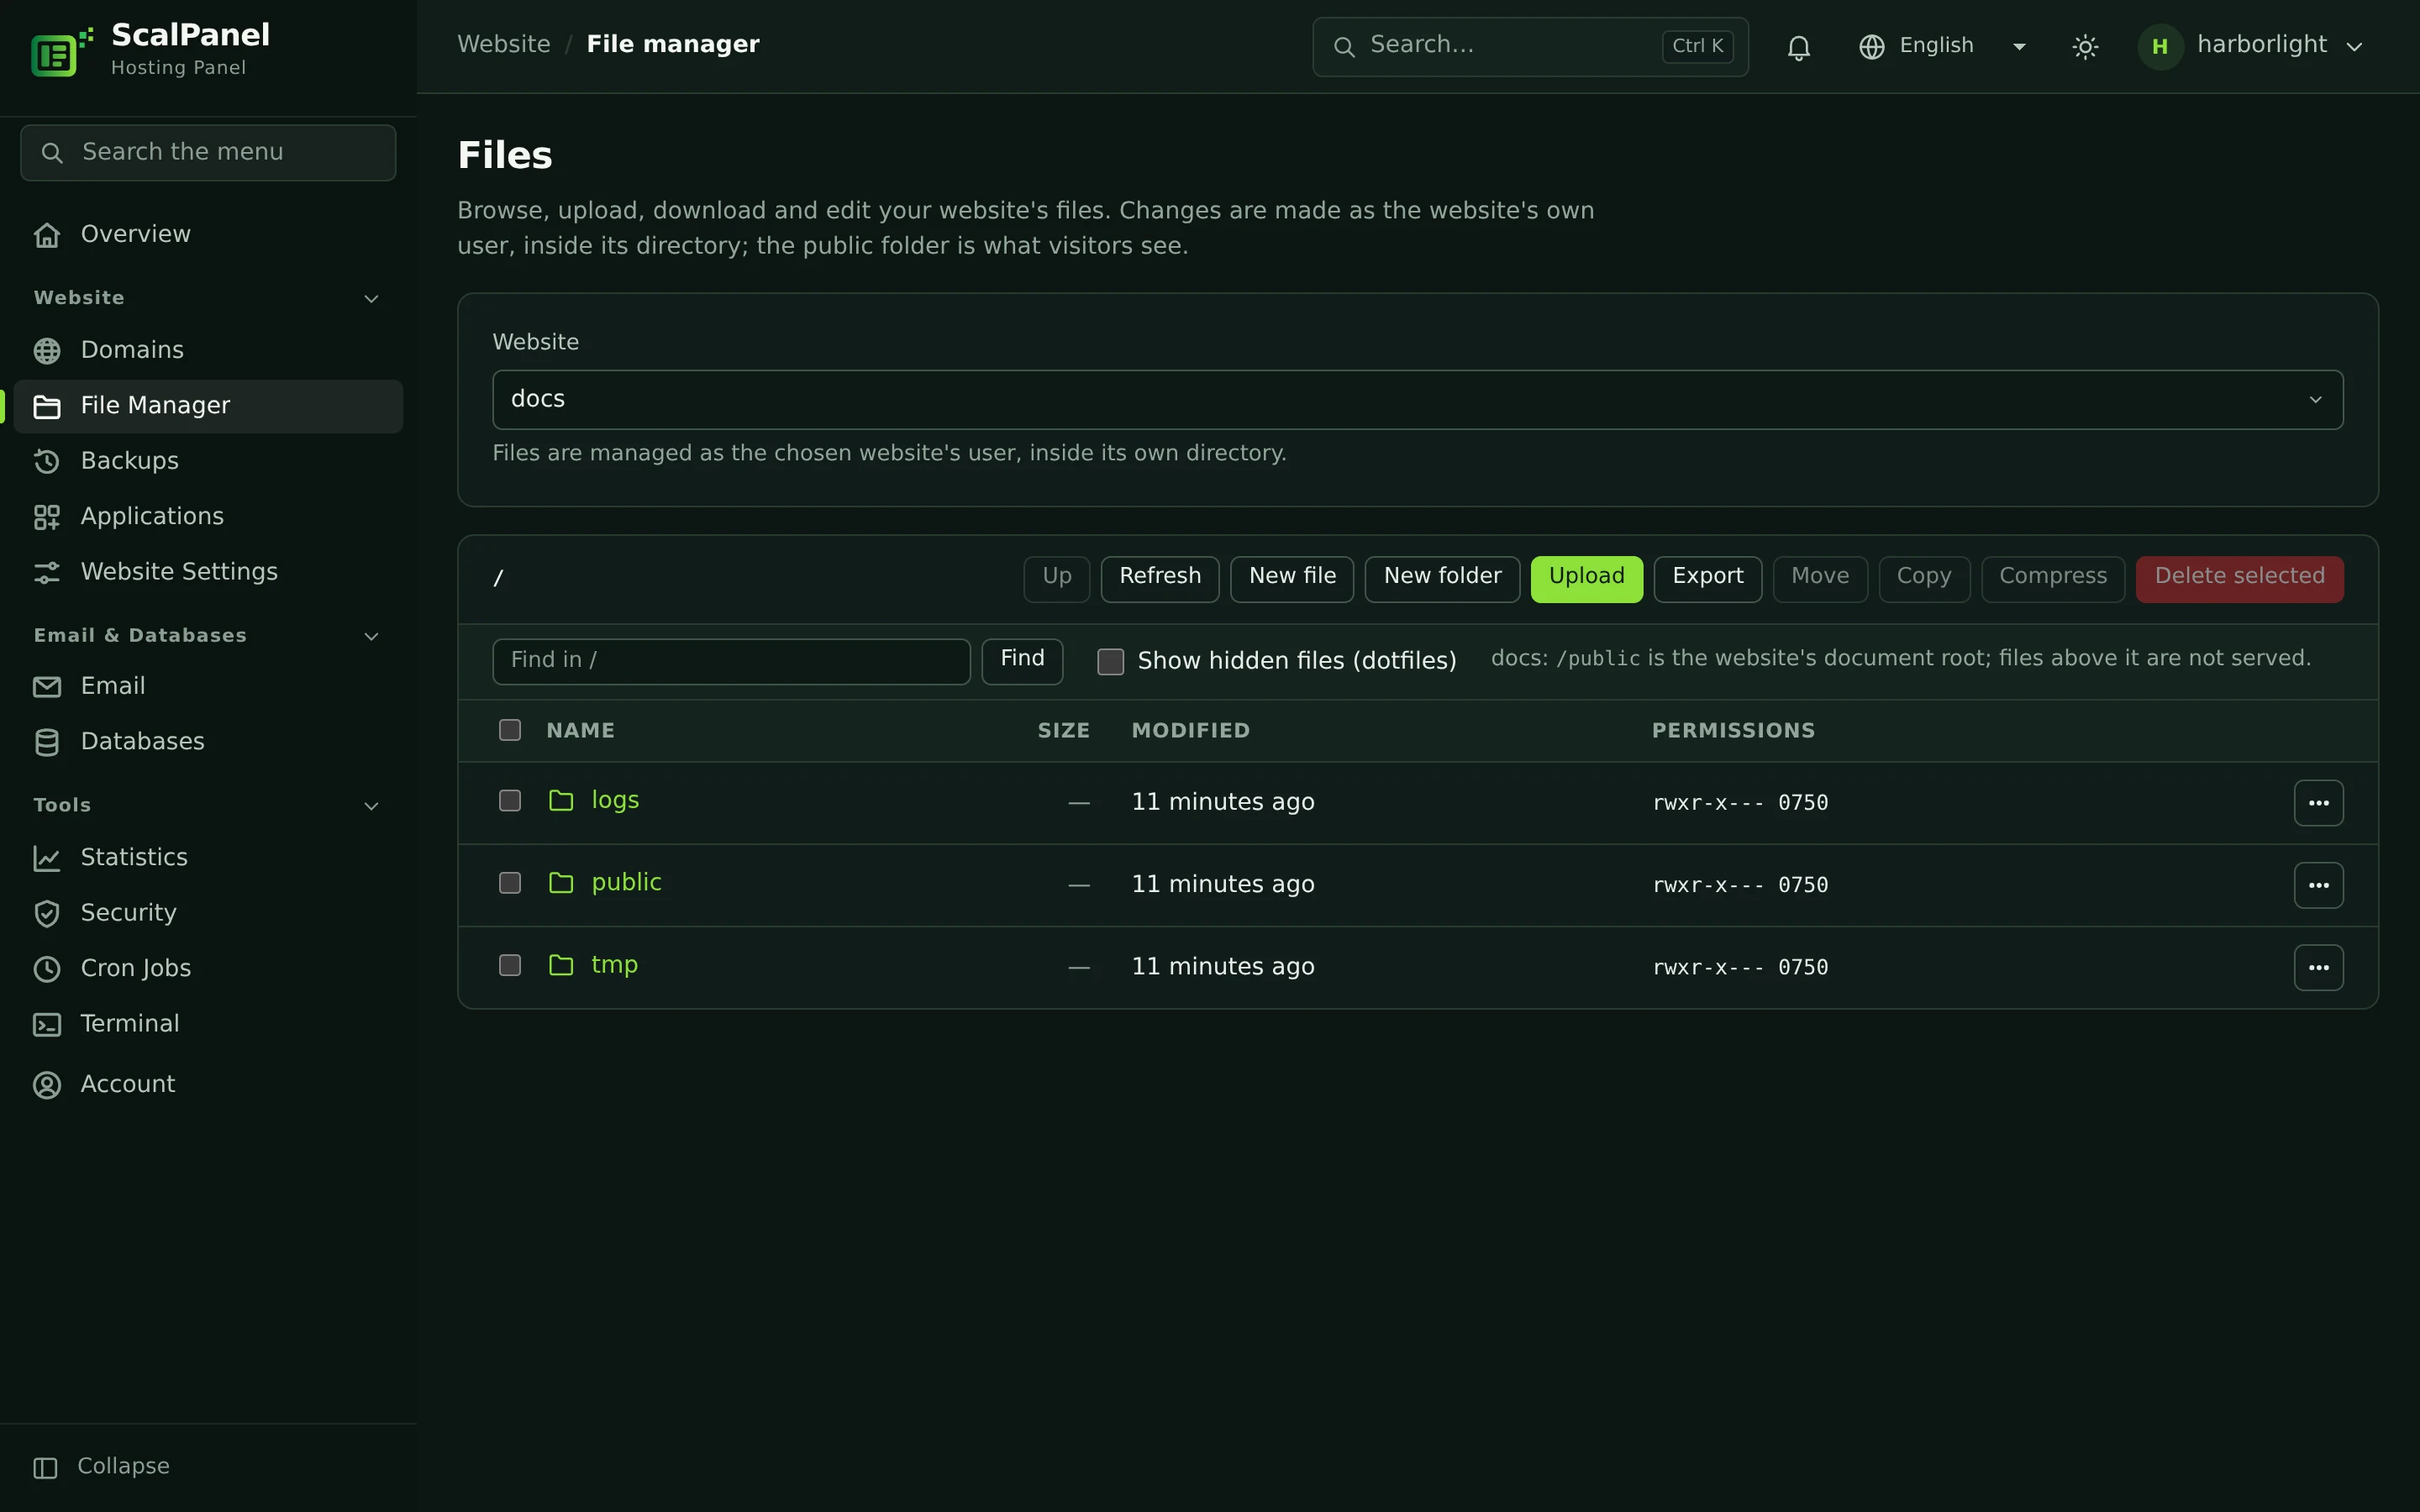Collapse the Tools sidebar section

(371, 806)
